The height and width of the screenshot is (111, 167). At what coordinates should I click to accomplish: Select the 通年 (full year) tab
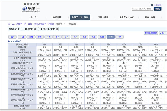(13, 37)
